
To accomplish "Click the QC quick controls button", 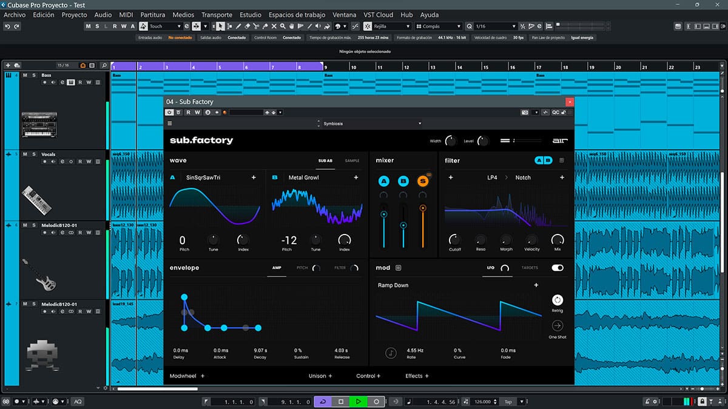I will click(x=555, y=112).
